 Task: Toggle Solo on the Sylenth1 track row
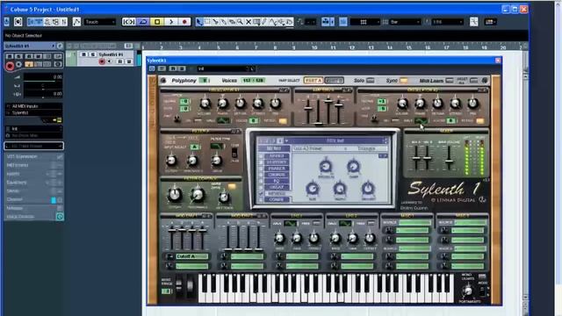coord(92,54)
